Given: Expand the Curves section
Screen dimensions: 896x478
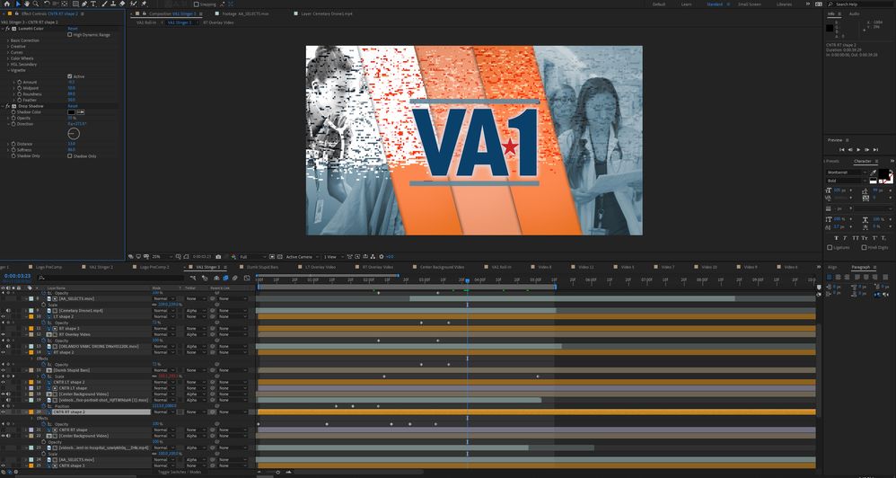Looking at the screenshot, I should click(x=8, y=53).
